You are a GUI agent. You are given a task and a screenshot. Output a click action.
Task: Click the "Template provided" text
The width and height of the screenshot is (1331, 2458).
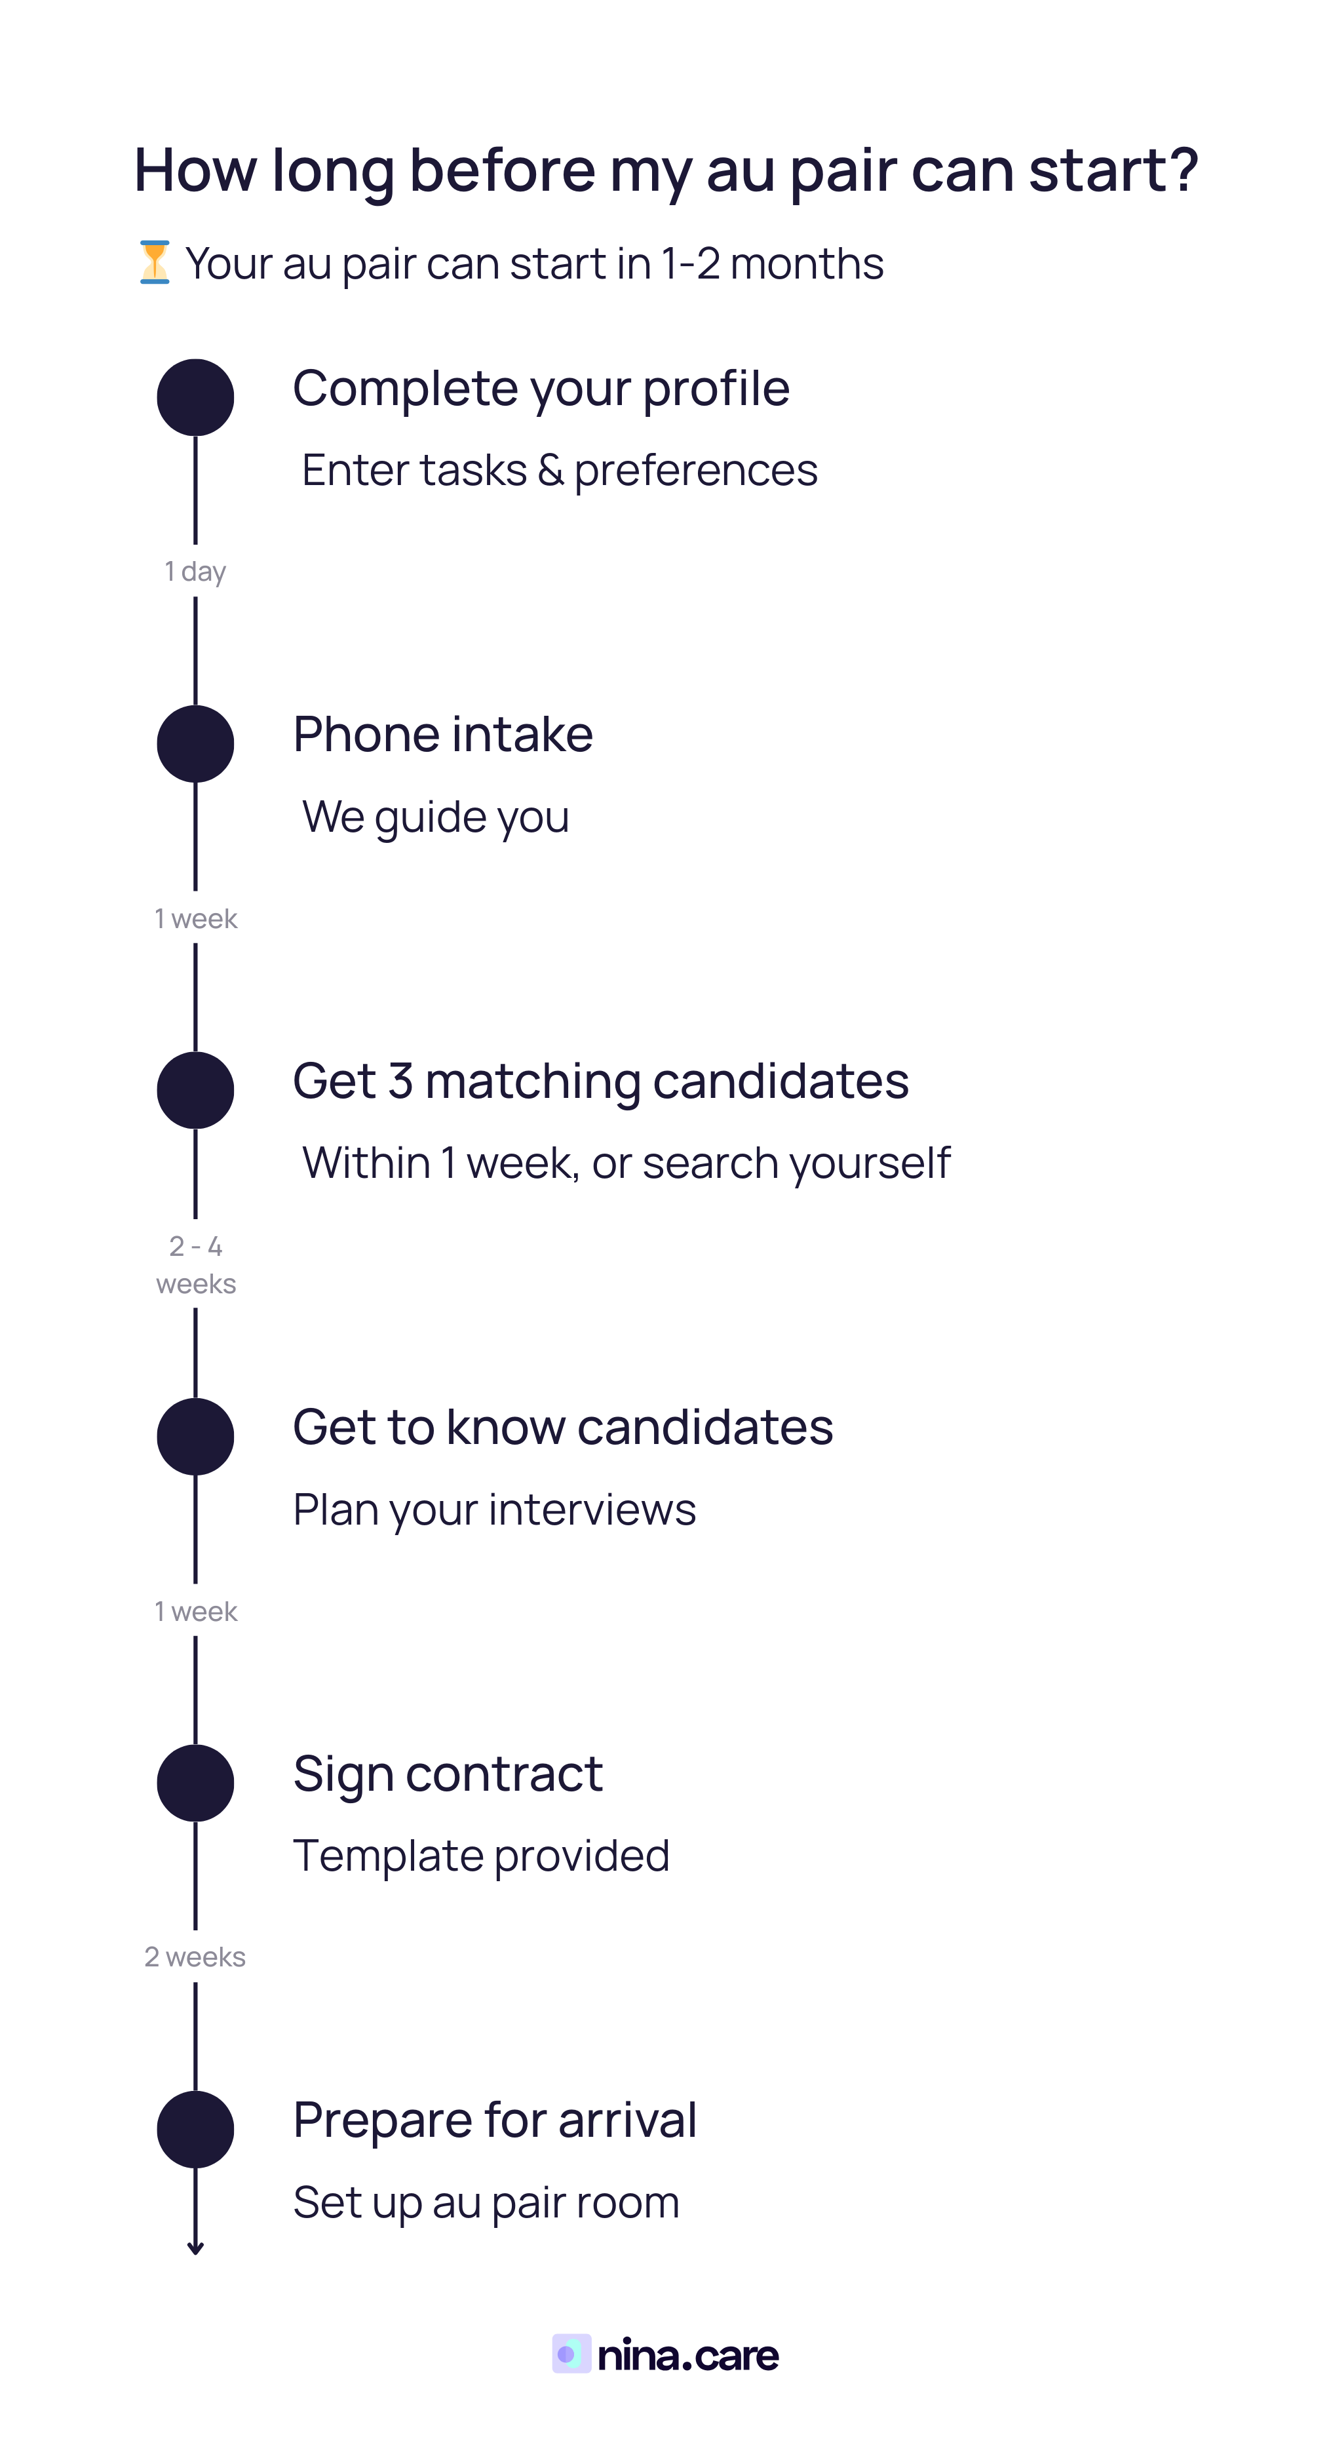point(481,1856)
